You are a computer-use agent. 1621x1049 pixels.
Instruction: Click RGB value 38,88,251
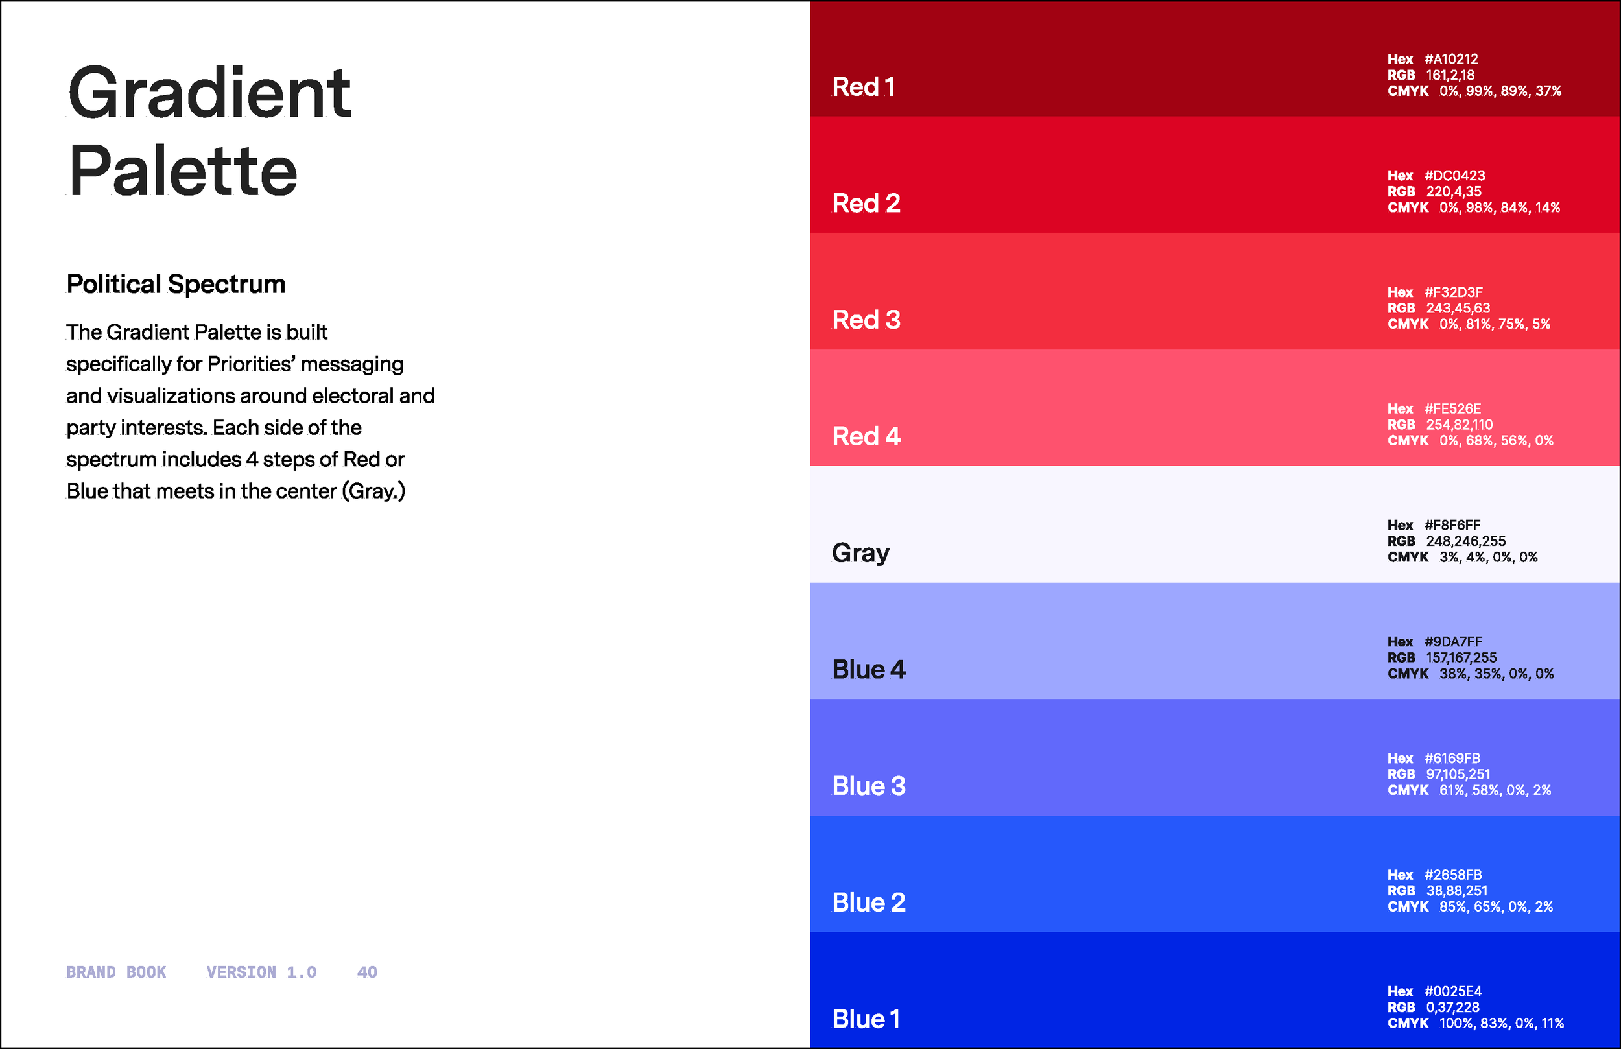tap(1457, 891)
